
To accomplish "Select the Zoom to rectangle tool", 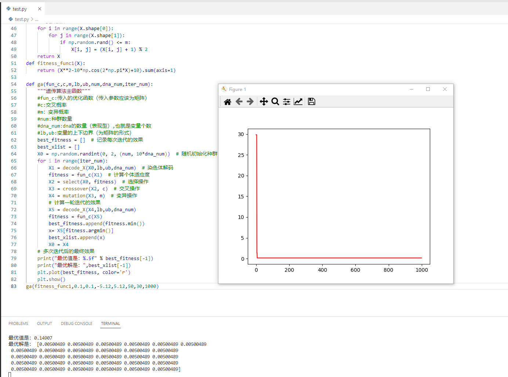I will (275, 102).
